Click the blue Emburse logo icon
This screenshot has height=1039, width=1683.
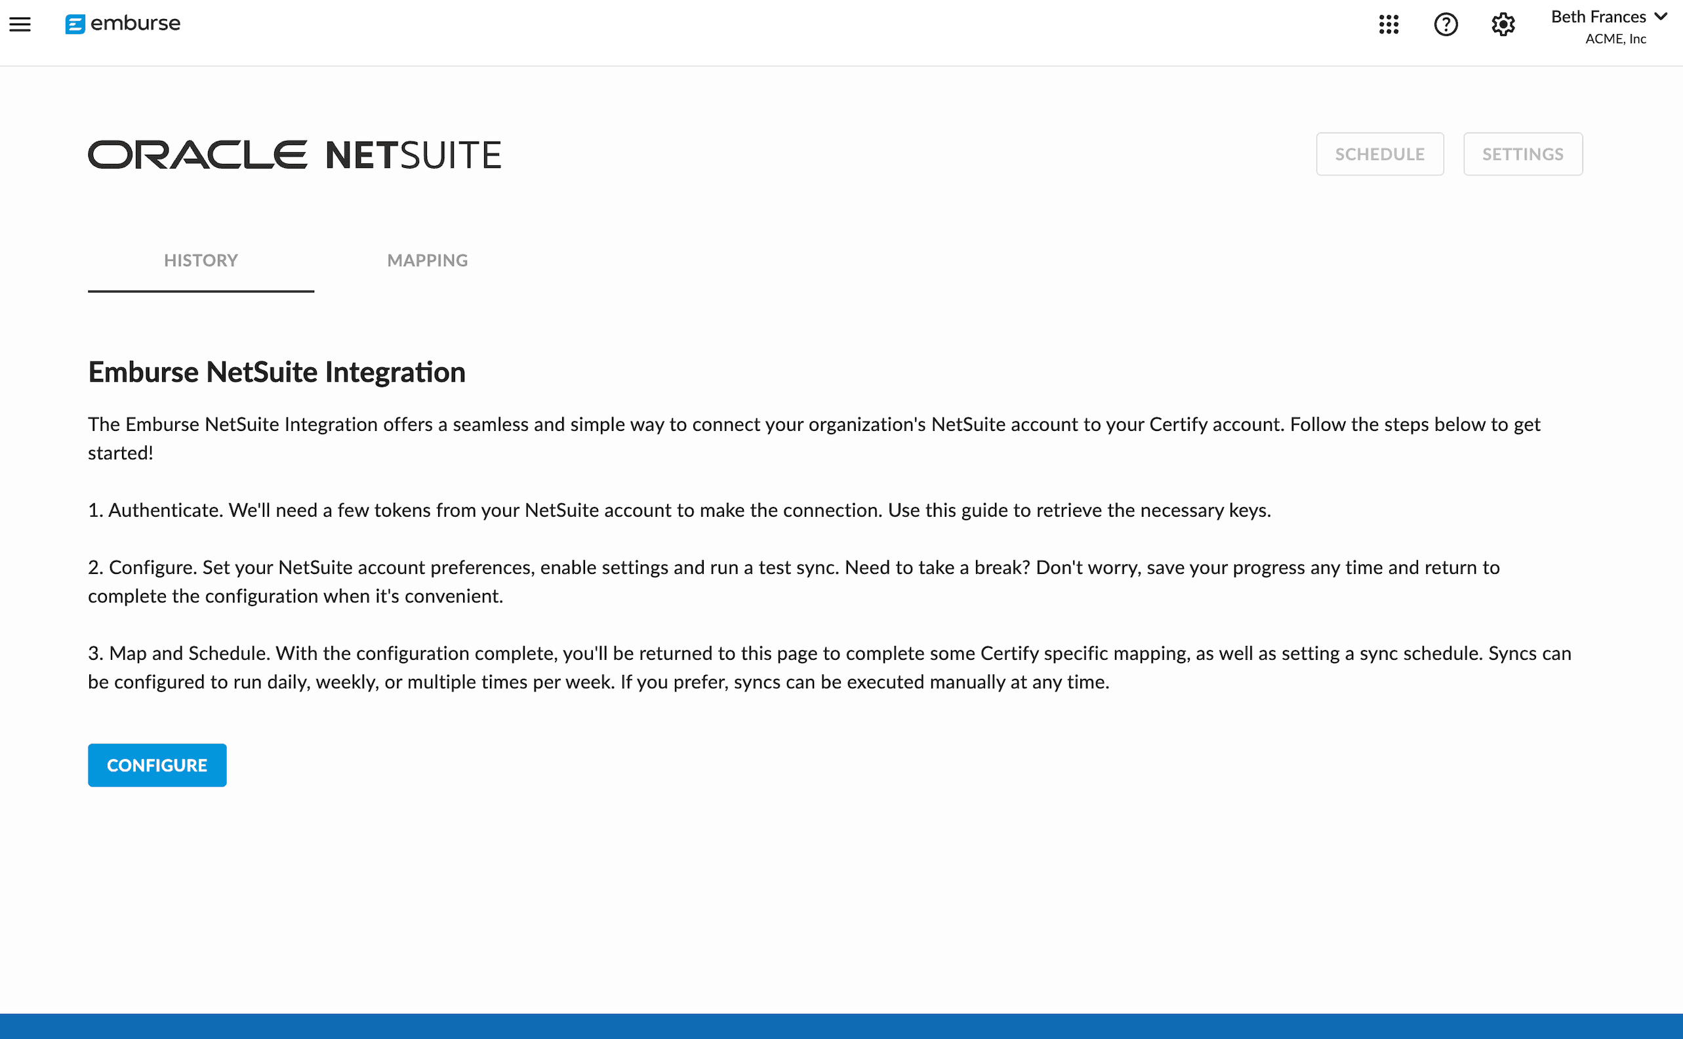point(75,24)
